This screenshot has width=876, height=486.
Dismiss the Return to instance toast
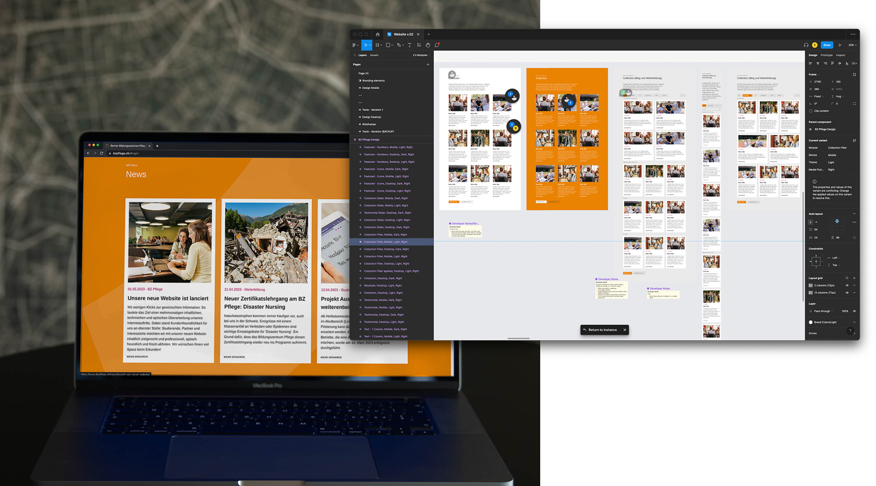click(625, 330)
